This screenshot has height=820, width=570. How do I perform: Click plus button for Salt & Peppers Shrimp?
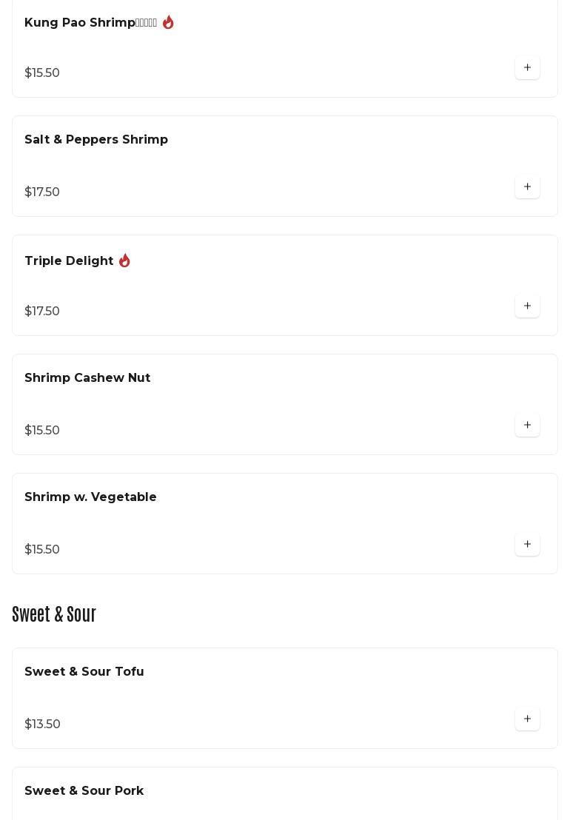pyautogui.click(x=527, y=187)
